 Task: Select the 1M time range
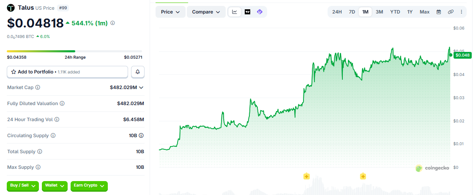(x=365, y=12)
